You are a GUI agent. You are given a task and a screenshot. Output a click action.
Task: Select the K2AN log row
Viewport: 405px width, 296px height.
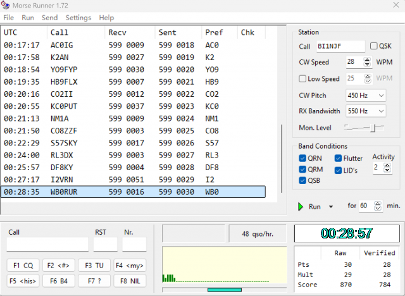coord(134,58)
